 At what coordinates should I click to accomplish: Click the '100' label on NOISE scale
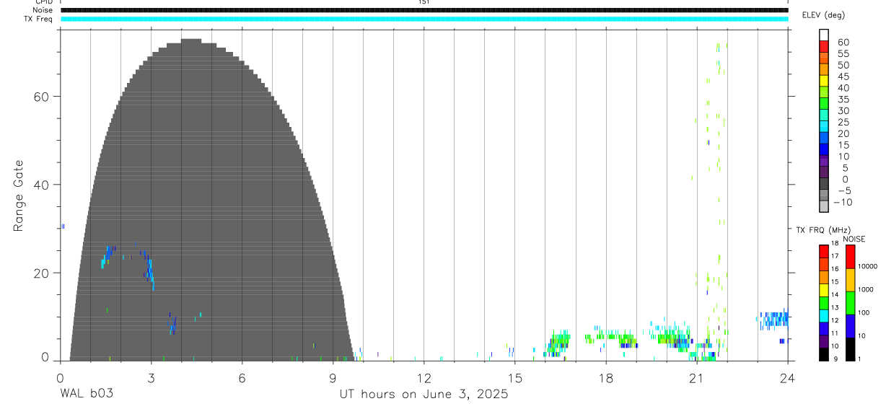pos(864,312)
